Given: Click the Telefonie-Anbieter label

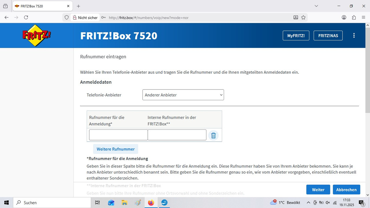Looking at the screenshot, I should [x=104, y=95].
